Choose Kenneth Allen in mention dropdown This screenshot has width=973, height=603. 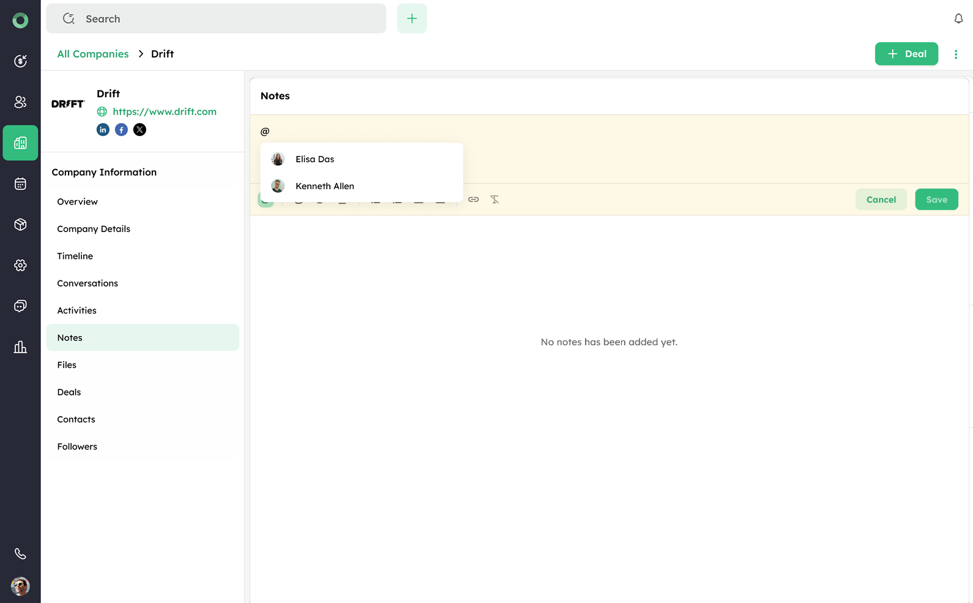pos(324,186)
